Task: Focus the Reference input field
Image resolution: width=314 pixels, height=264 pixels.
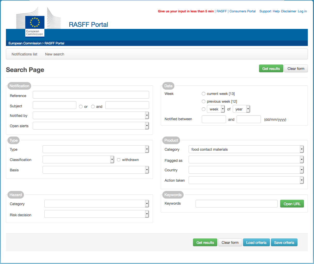Action: coord(91,95)
